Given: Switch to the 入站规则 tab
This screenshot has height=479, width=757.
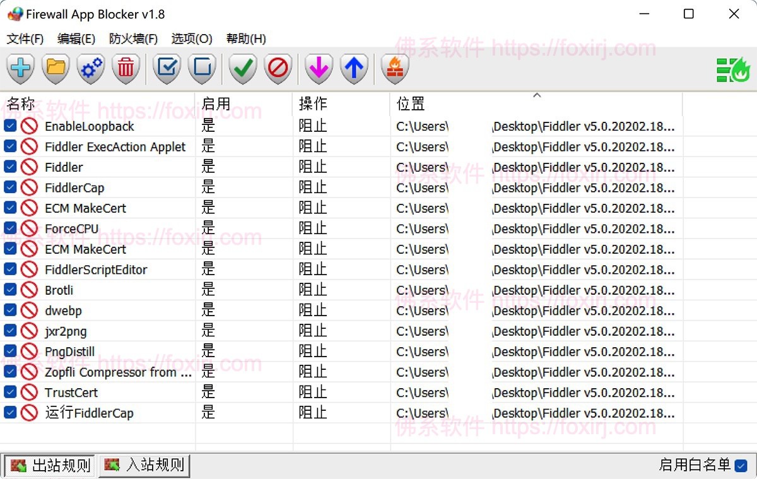Looking at the screenshot, I should 144,465.
